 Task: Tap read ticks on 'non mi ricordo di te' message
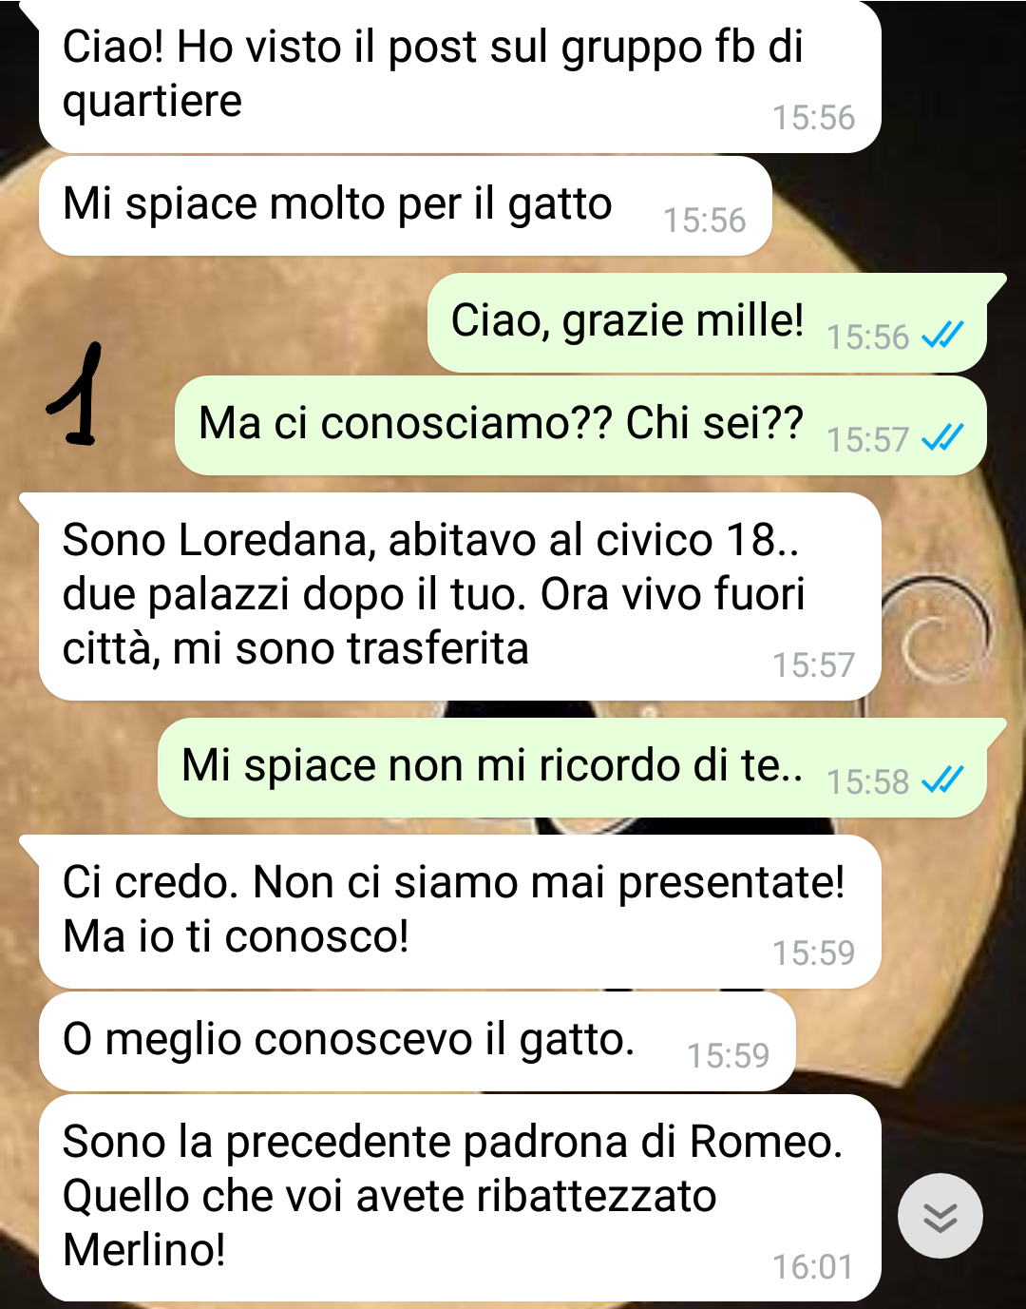(942, 780)
